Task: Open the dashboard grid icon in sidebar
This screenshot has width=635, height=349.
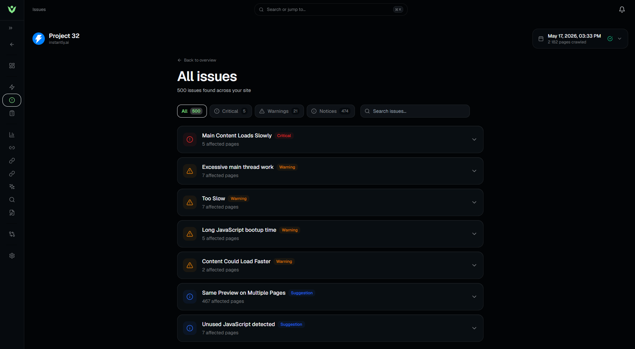Action: tap(12, 66)
